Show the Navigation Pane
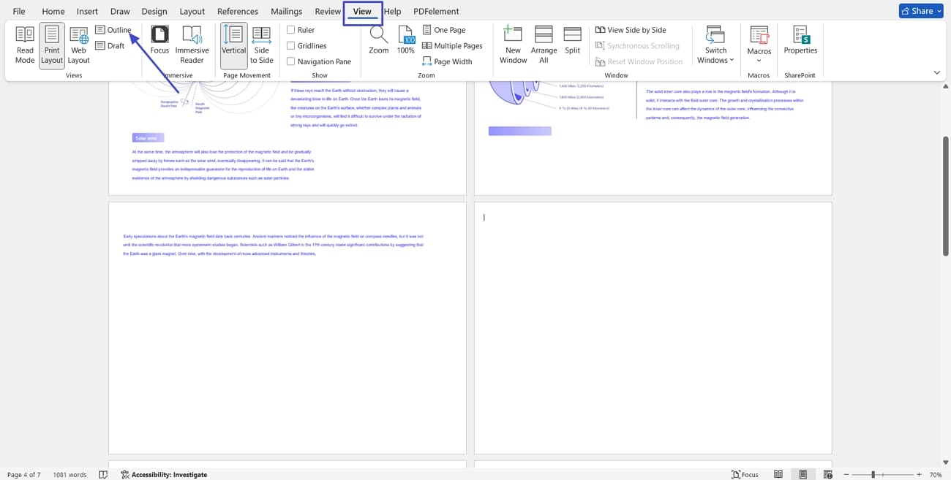Screen dimensions: 951x480 coord(290,61)
